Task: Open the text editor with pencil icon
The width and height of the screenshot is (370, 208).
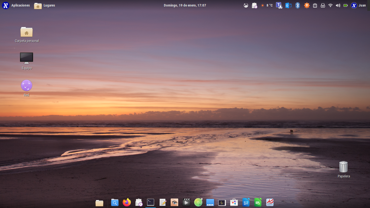Action: point(162,202)
